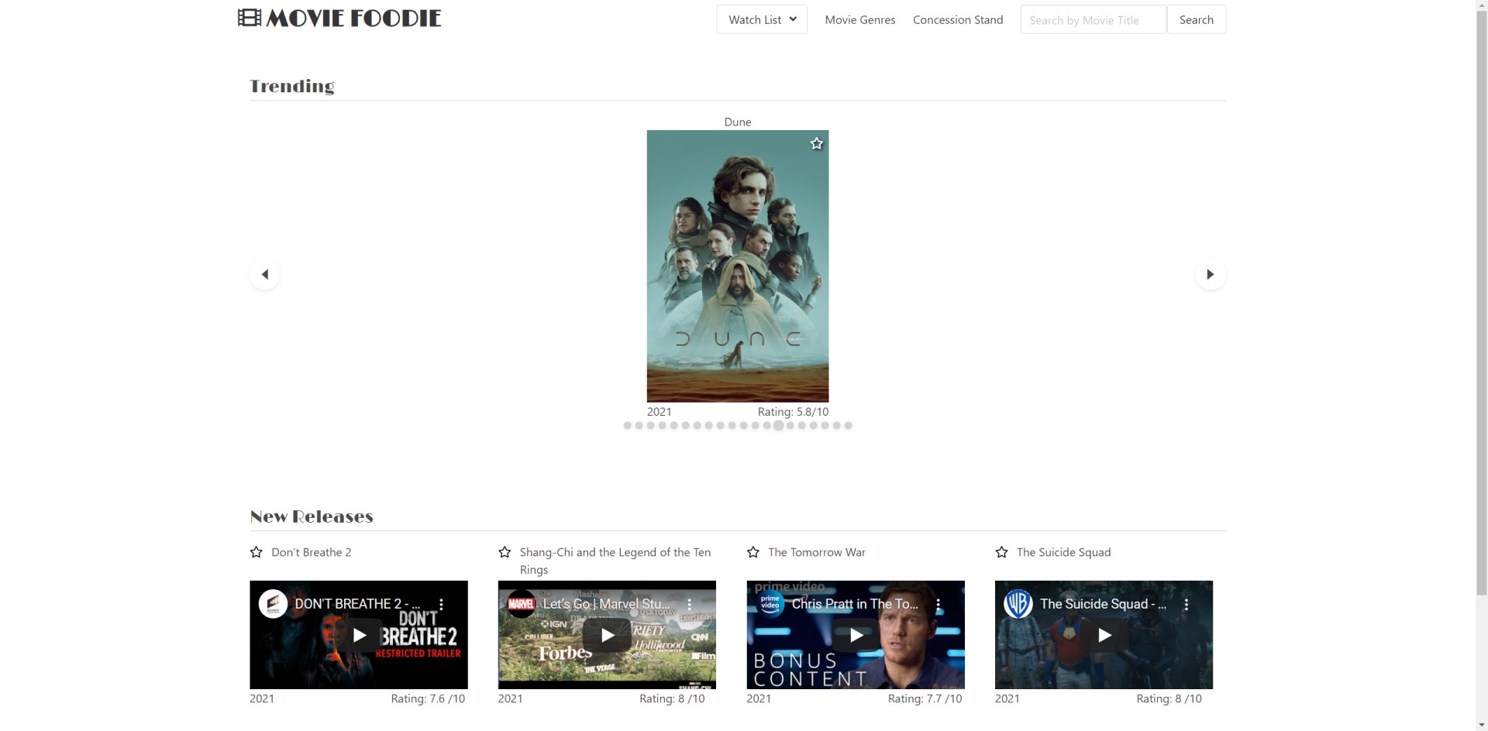The height and width of the screenshot is (731, 1488).
Task: Click the 'Rating: 7.6 /10' text
Action: (428, 698)
